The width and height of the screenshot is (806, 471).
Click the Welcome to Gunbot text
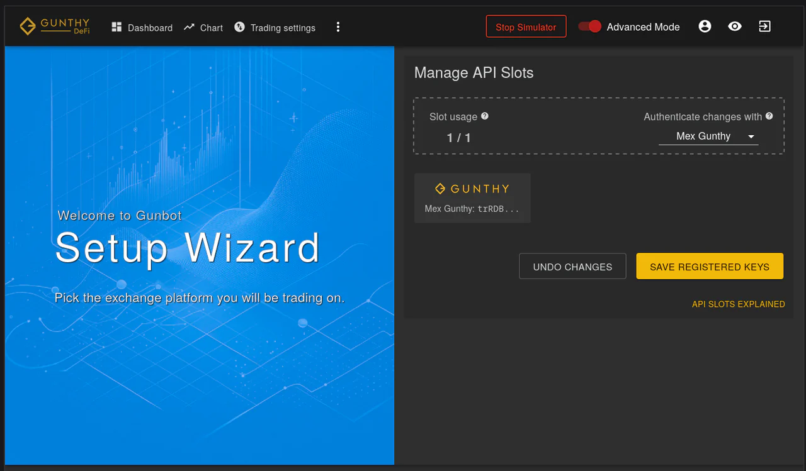pos(120,216)
